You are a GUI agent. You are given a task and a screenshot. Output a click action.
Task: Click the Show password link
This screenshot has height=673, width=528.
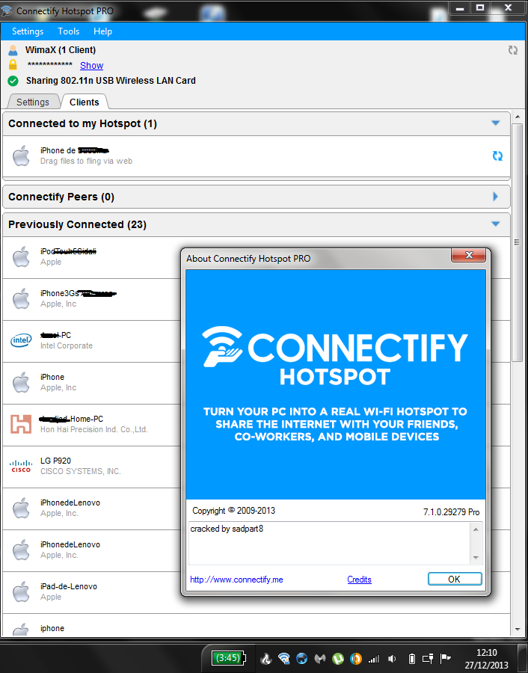[x=91, y=66]
